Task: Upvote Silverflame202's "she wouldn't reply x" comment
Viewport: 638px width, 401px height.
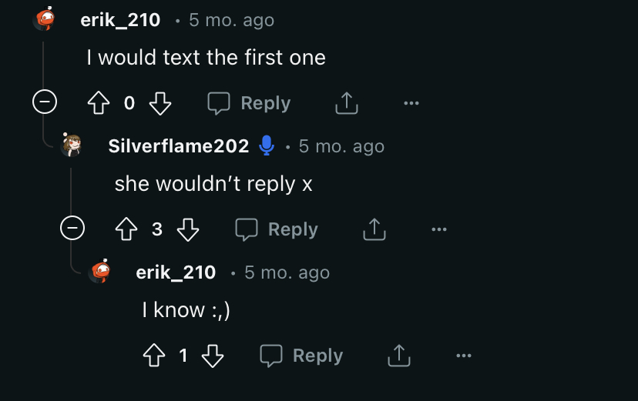Action: point(127,229)
